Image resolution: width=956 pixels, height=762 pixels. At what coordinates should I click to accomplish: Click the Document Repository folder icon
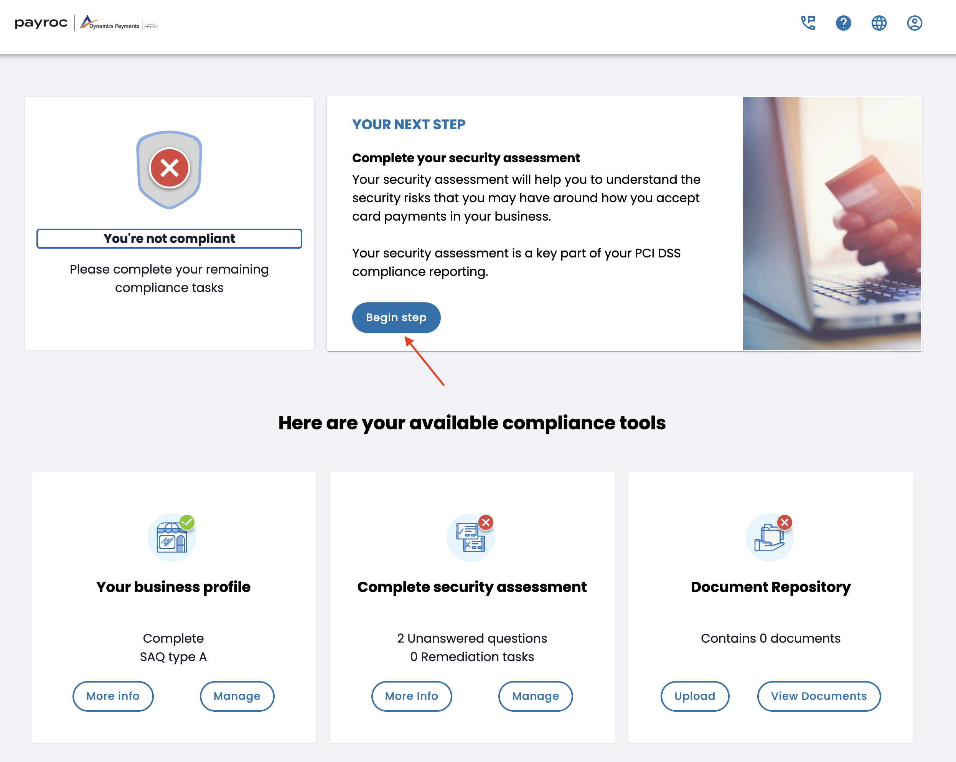(769, 538)
